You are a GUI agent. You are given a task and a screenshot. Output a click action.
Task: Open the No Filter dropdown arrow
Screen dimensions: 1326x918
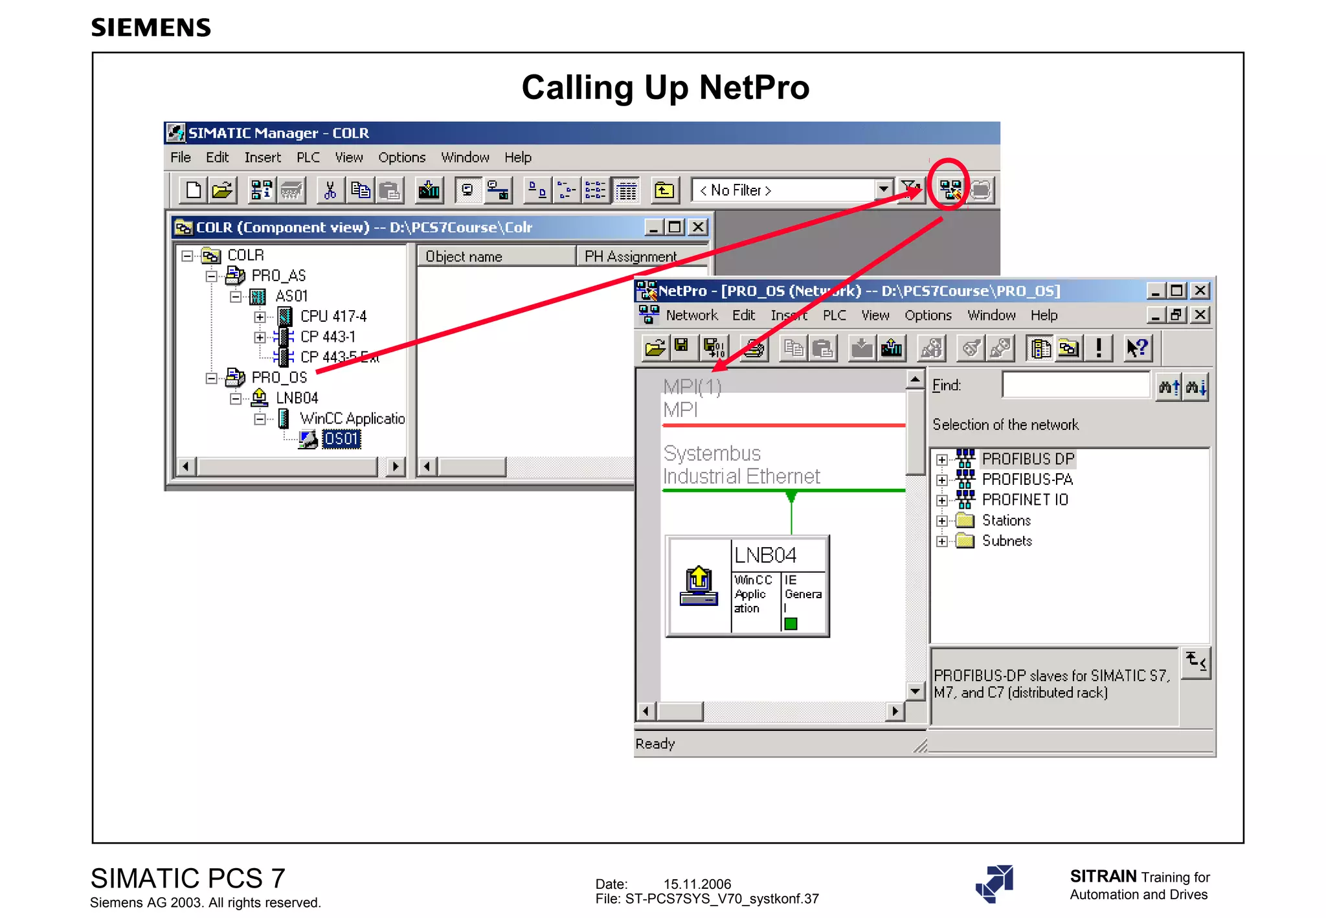click(x=883, y=190)
